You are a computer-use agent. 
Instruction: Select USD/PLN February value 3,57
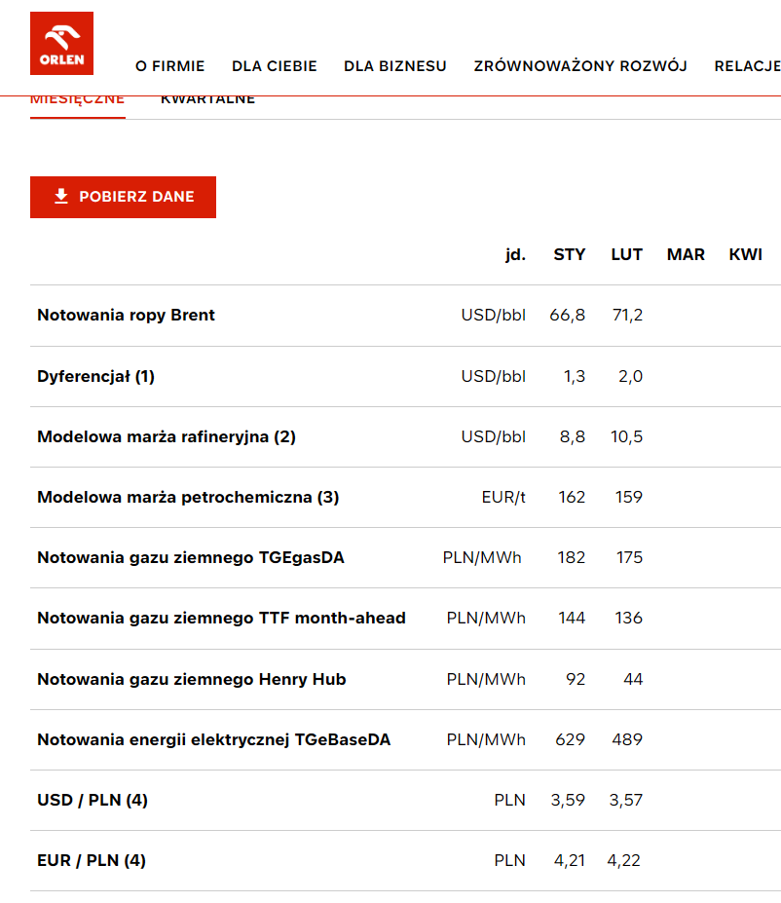click(625, 800)
